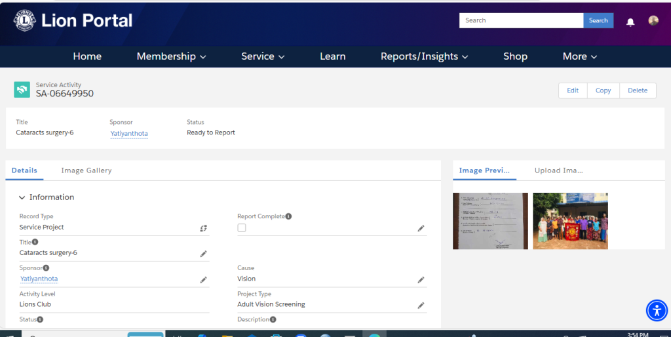Click the Adult Vision Screening value

271,304
